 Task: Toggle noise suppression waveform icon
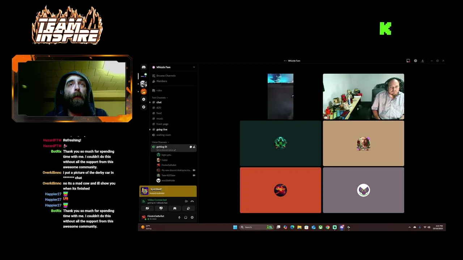pos(186,201)
